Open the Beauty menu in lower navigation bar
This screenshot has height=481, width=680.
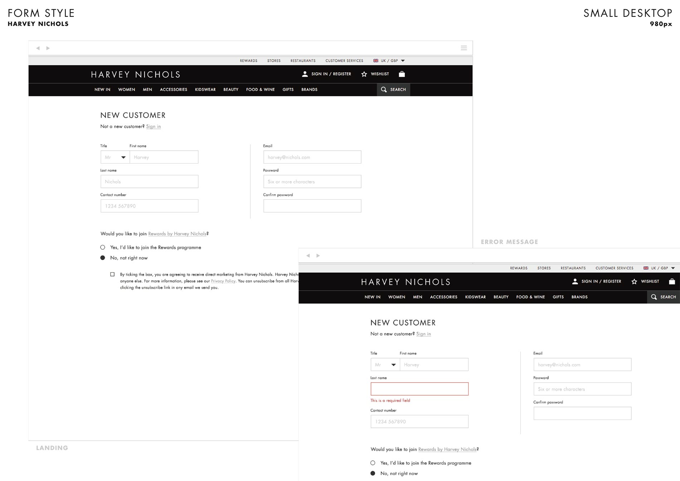pyautogui.click(x=501, y=297)
